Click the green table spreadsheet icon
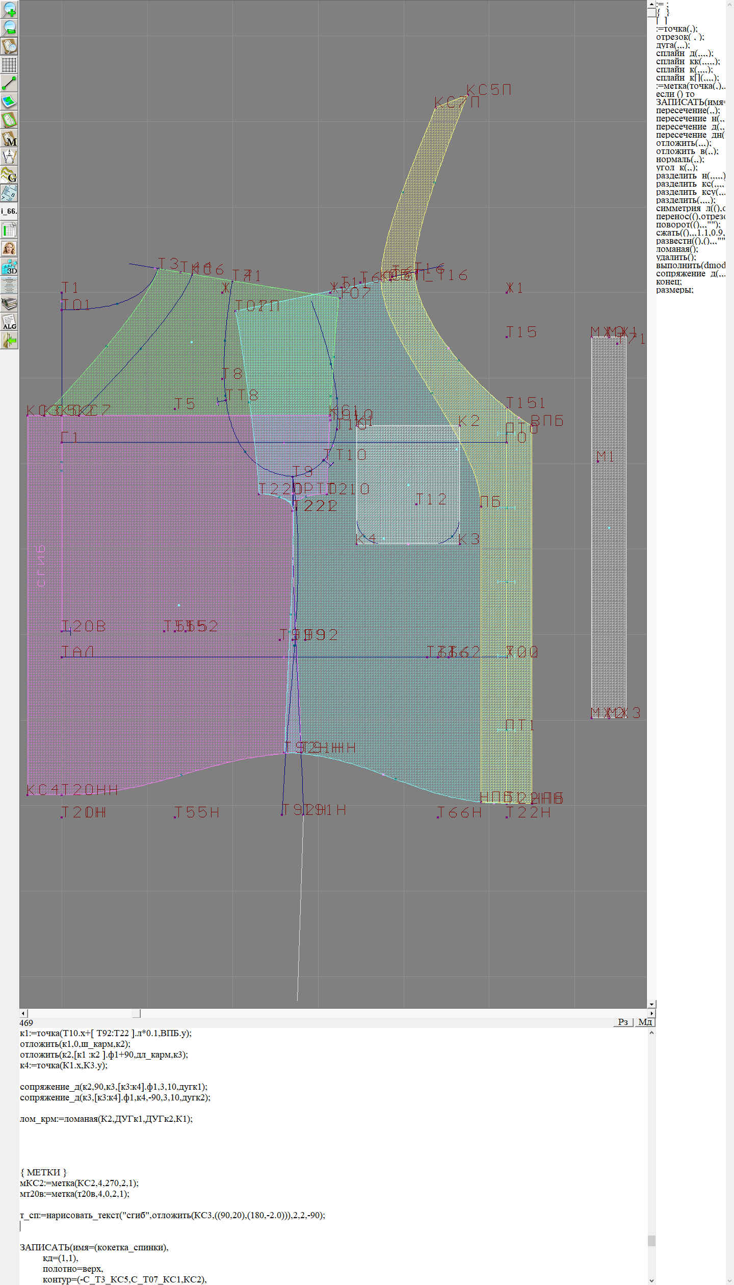This screenshot has height=1285, width=734. (x=9, y=230)
